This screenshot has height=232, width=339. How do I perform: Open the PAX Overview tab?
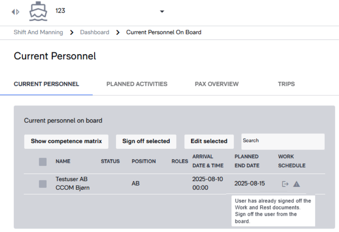[x=217, y=84]
